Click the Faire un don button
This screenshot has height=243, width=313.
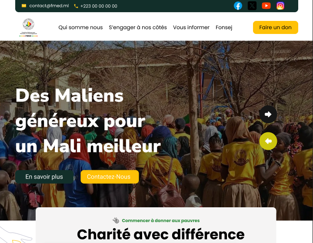click(276, 27)
